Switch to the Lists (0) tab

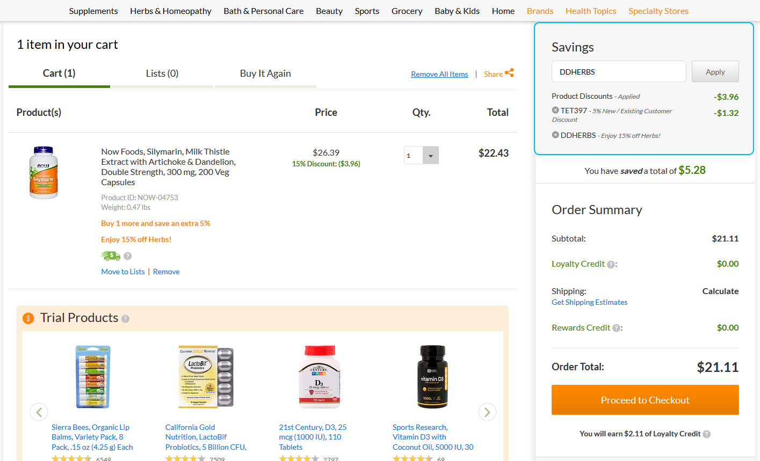162,74
